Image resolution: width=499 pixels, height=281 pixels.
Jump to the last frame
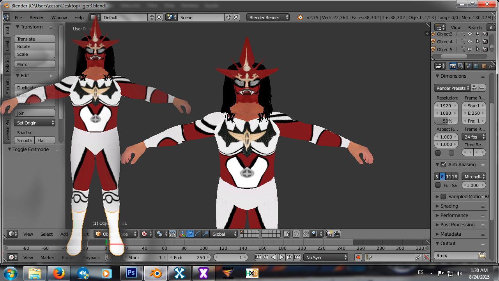point(297,257)
